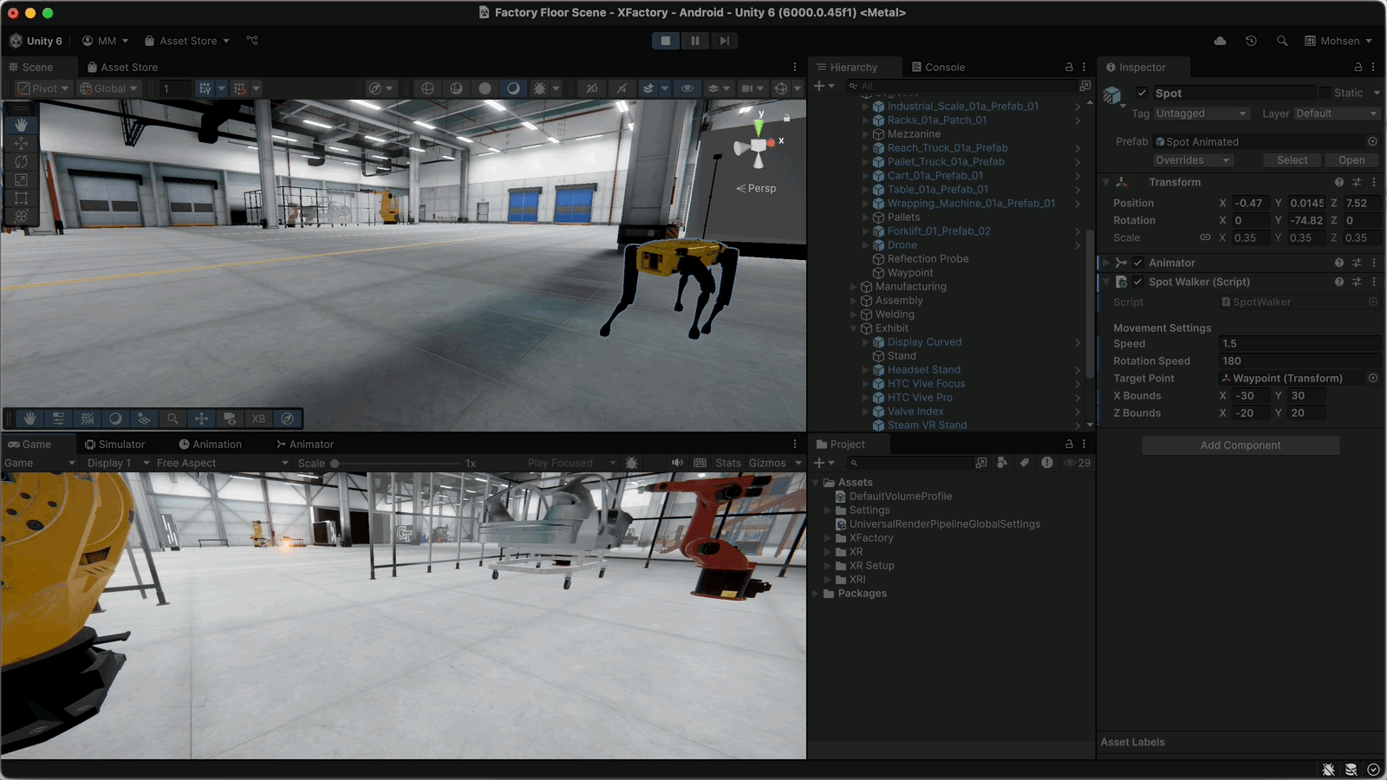
Task: Click the Step frame button
Action: tap(724, 41)
